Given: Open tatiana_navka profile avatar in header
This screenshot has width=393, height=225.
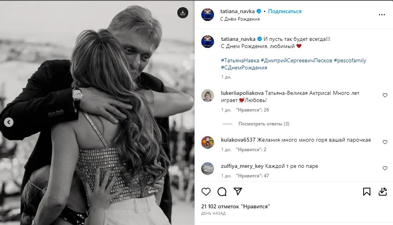Looking at the screenshot, I should point(208,15).
